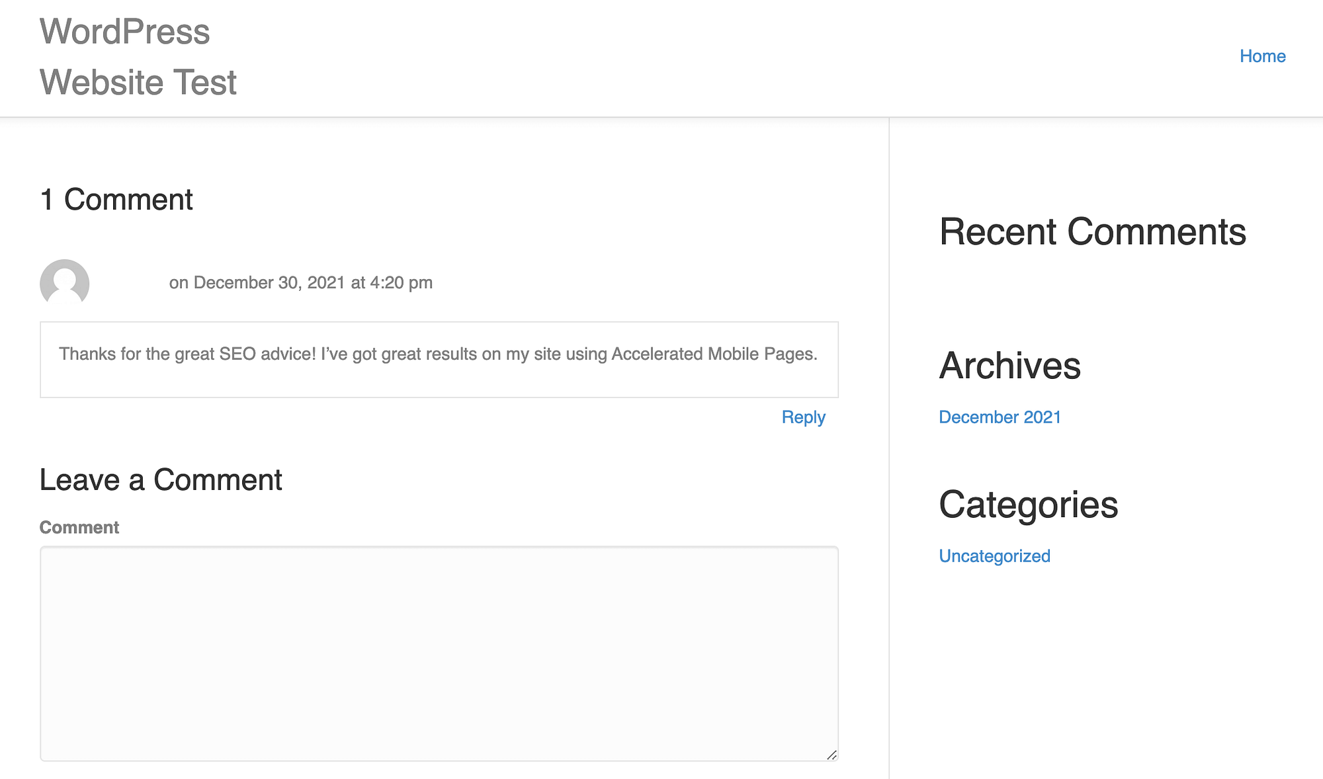This screenshot has width=1323, height=779.
Task: Open the December 2021 archive link
Action: click(1000, 417)
